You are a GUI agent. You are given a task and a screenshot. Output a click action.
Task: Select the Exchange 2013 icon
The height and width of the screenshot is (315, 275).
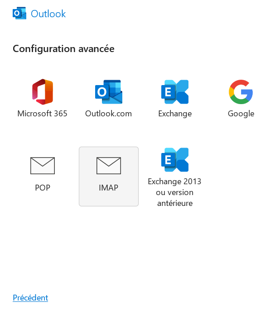(x=175, y=160)
